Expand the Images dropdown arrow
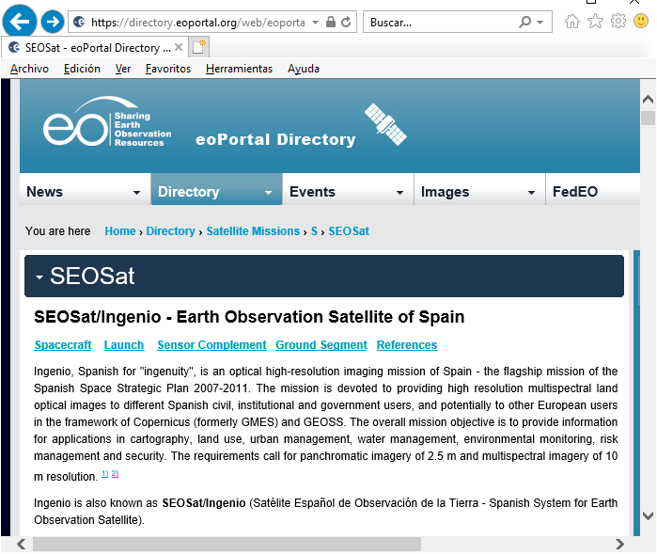657x554 pixels. point(531,193)
